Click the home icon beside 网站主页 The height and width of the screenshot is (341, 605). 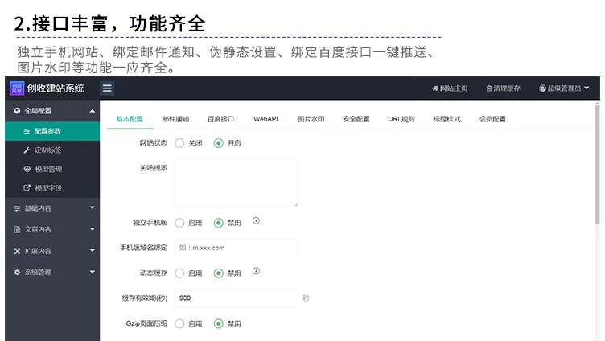point(434,88)
